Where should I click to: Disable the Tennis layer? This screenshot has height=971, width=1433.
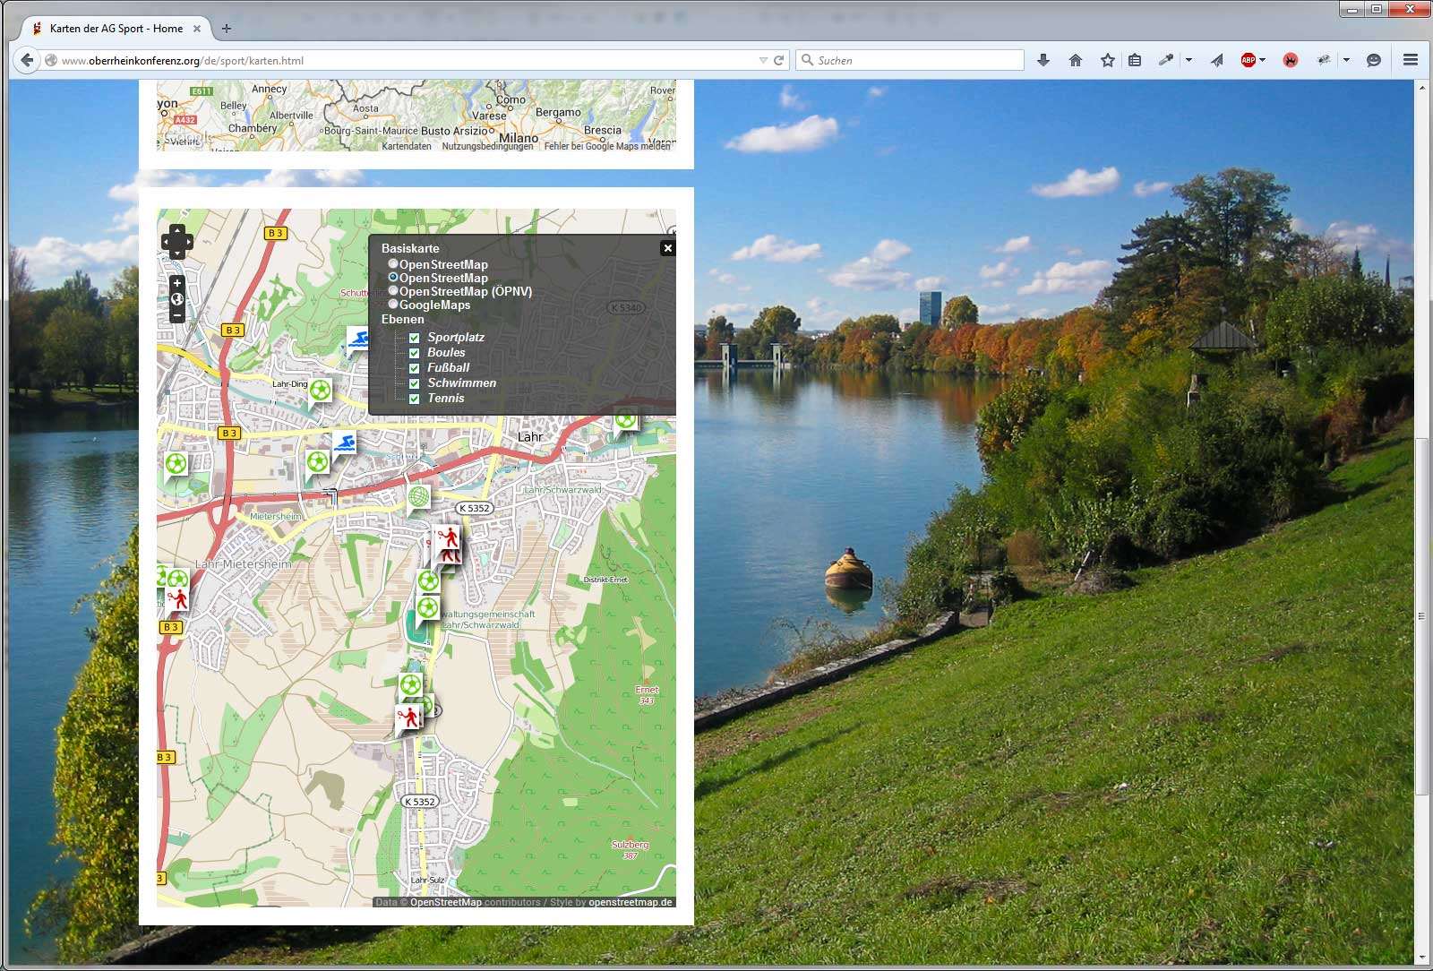coord(415,399)
